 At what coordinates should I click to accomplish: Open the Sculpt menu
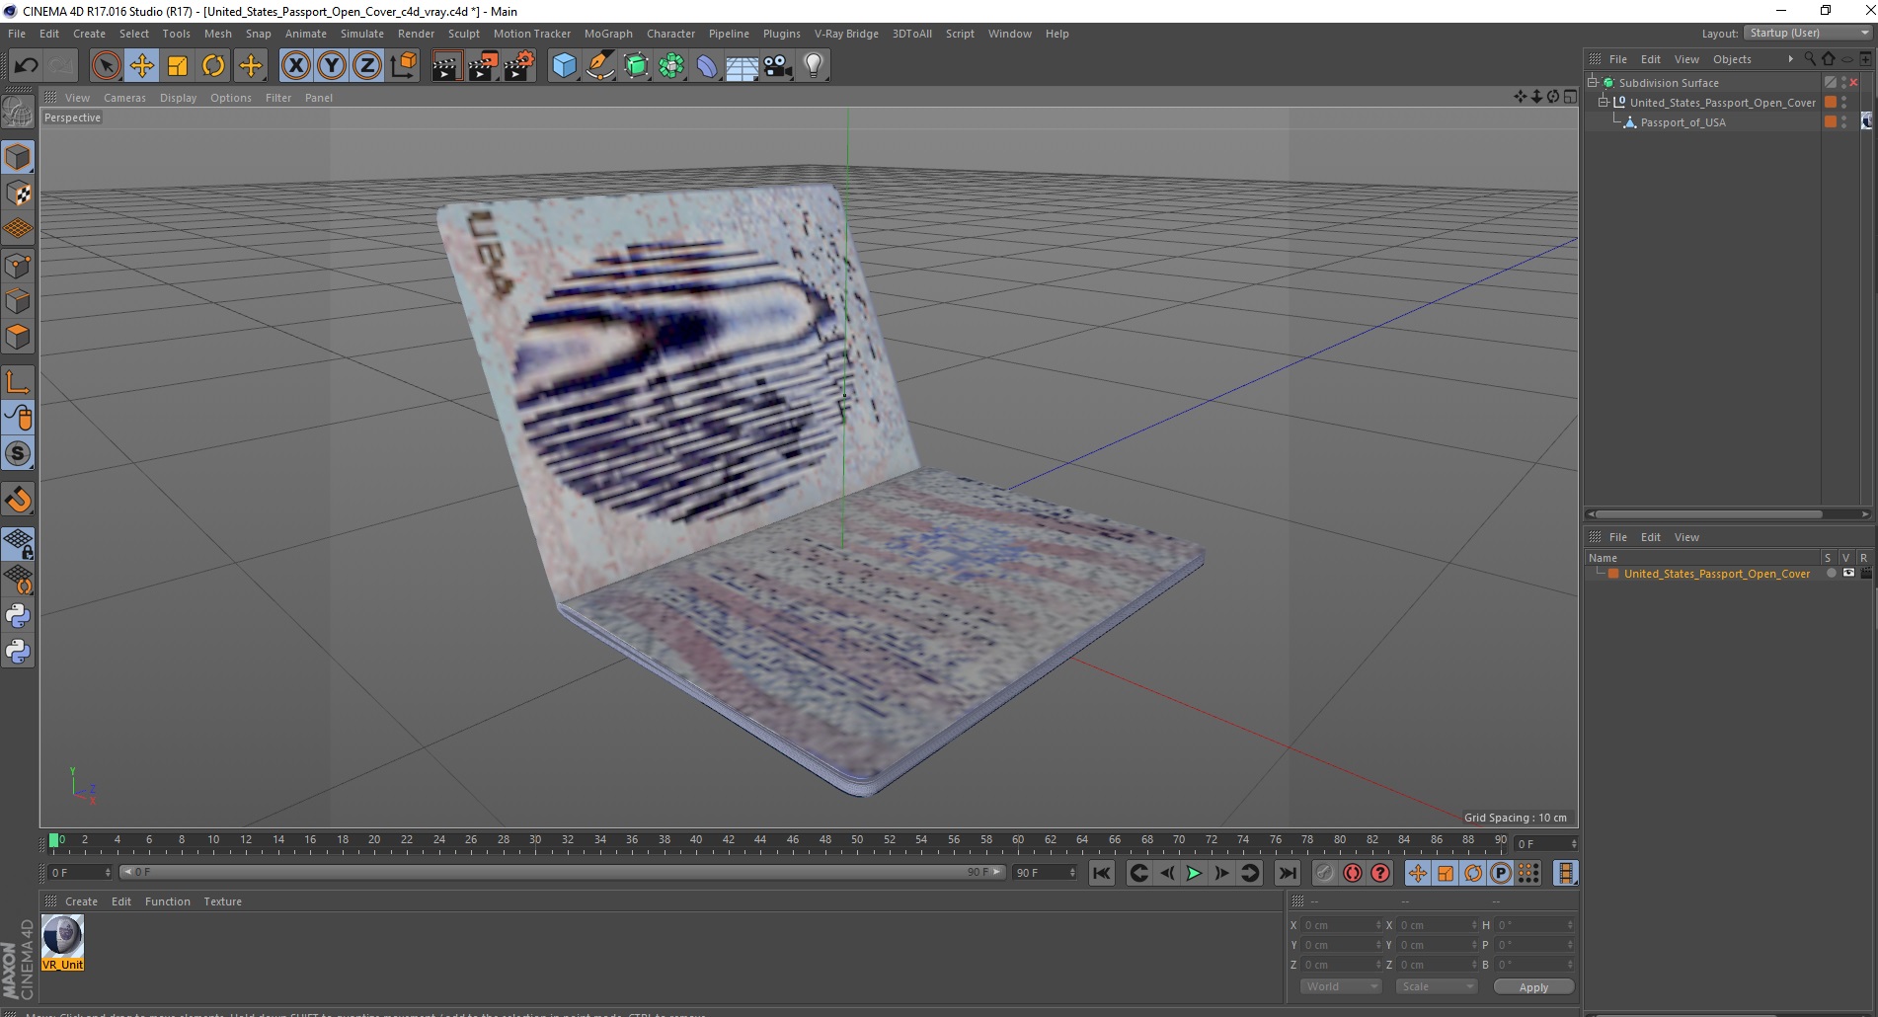[463, 34]
